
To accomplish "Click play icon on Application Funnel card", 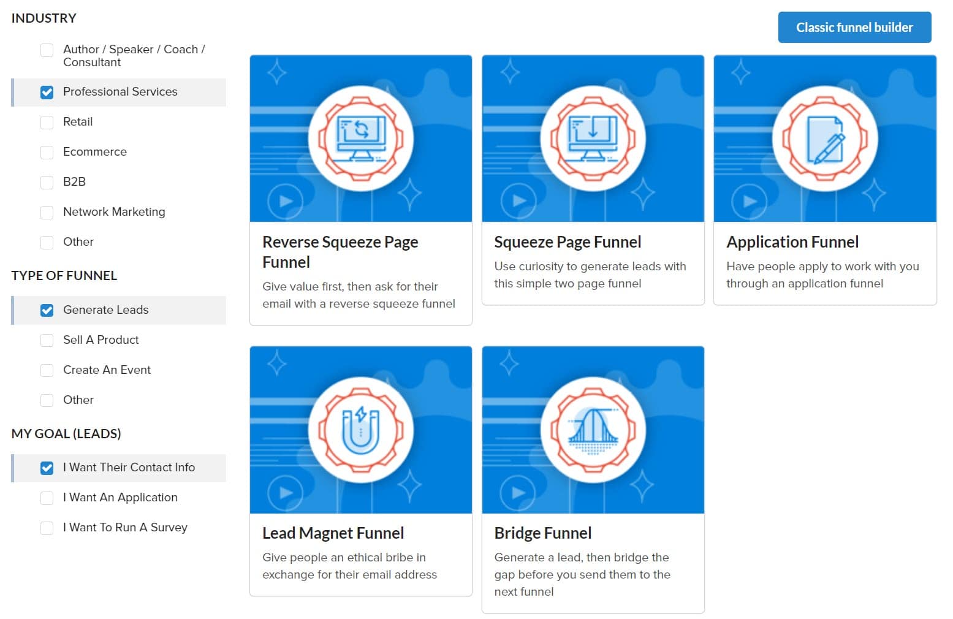I will (x=750, y=200).
